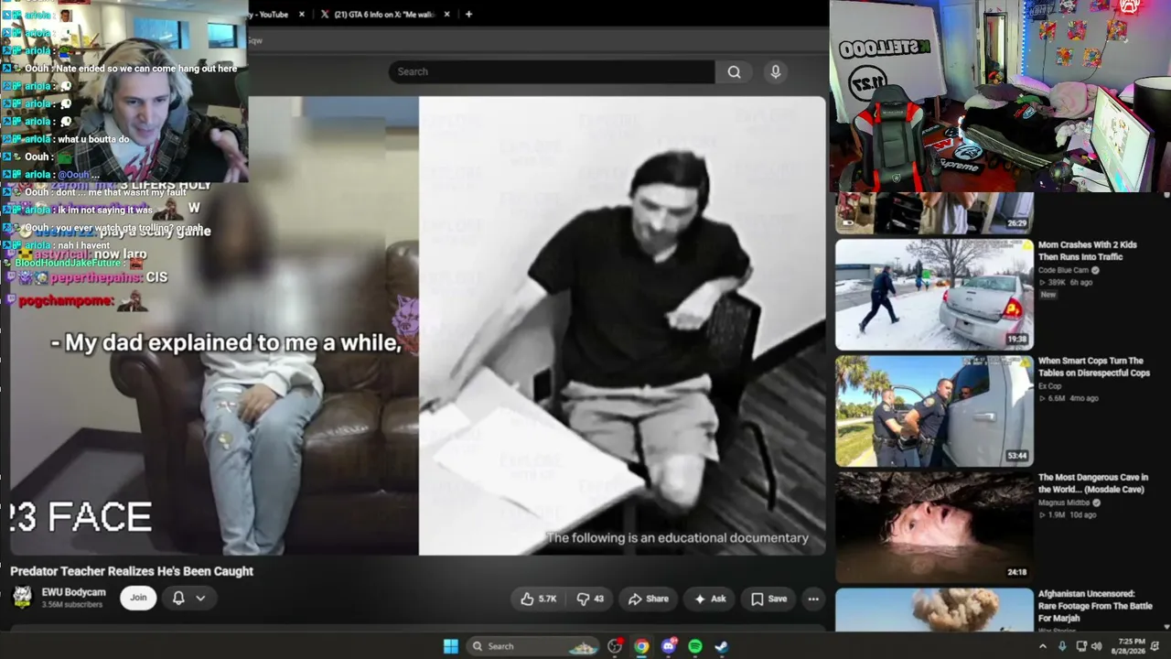
Task: Open the Afghanistan explosion video thumbnail
Action: [934, 610]
